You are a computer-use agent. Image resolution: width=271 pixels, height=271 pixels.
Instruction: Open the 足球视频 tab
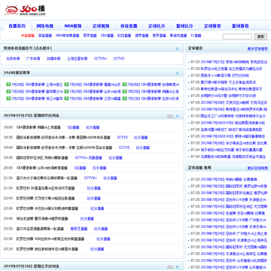[101, 26]
